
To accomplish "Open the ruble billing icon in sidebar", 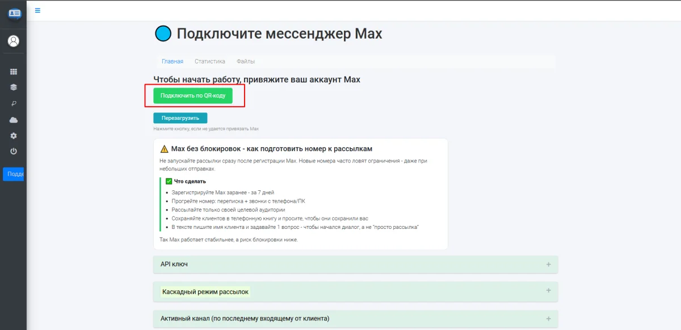I will 14,103.
